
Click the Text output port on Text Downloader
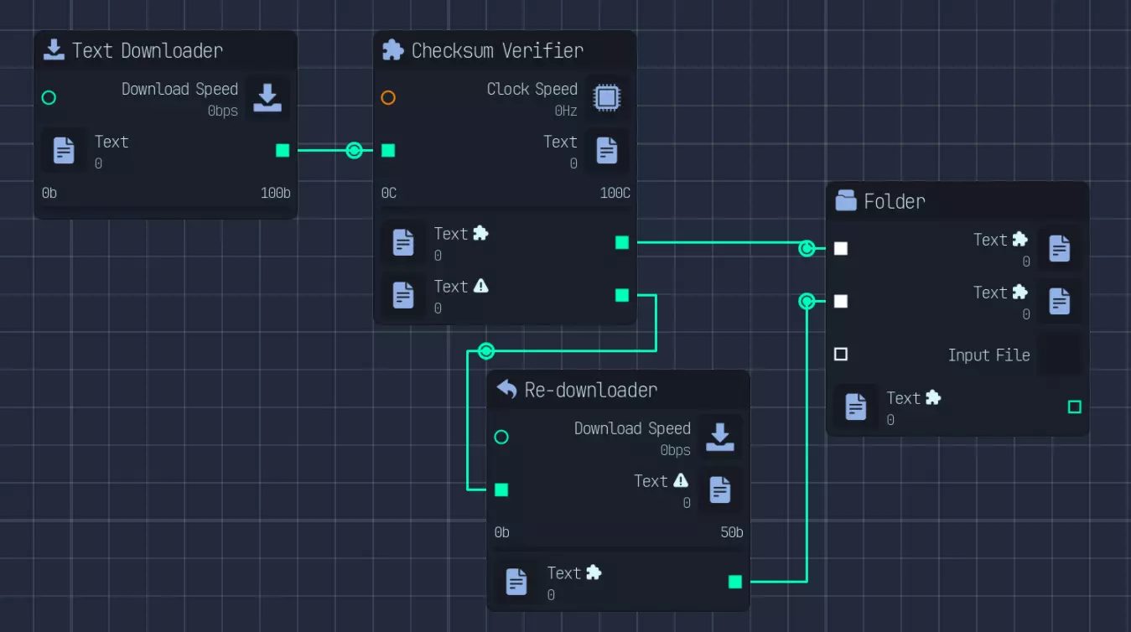click(x=283, y=151)
